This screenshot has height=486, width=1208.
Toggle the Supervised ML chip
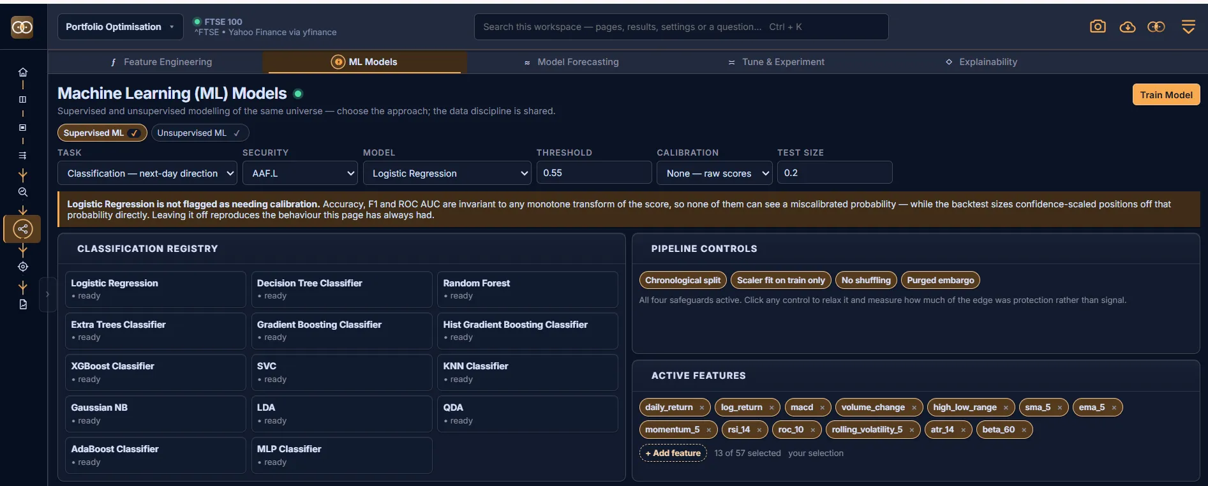point(102,133)
